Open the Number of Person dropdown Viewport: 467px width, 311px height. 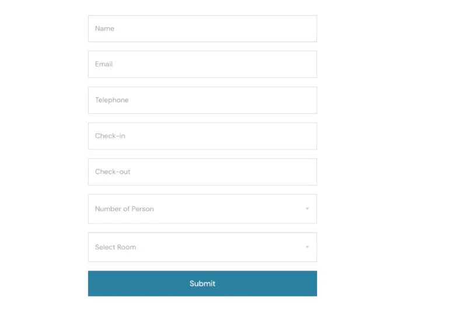[x=202, y=209]
